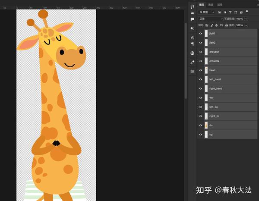Toggle the layer filtering on/off switch
This screenshot has height=201, width=259.
(x=247, y=11)
